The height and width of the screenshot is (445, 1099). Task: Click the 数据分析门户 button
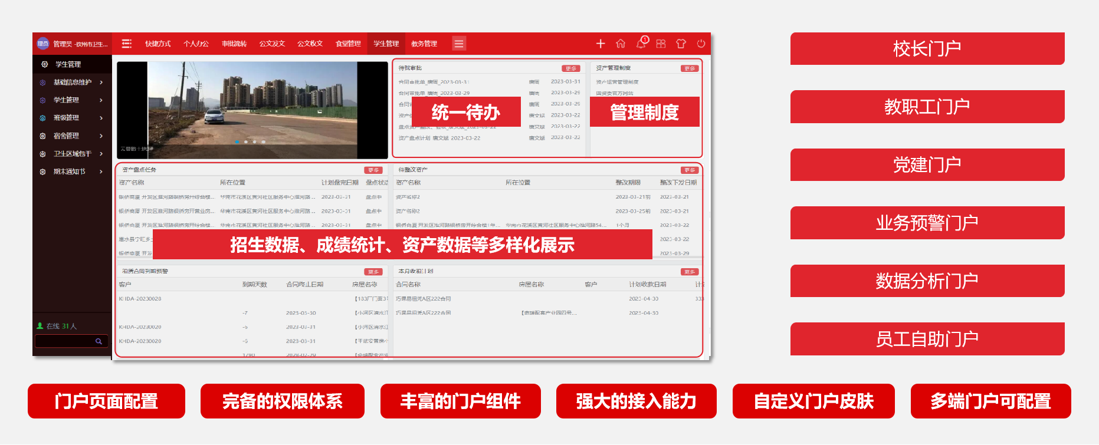[x=927, y=281]
